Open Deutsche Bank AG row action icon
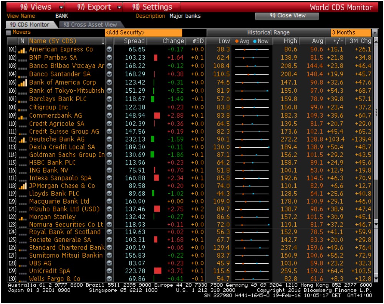The height and width of the screenshot is (304, 384). click(109, 140)
